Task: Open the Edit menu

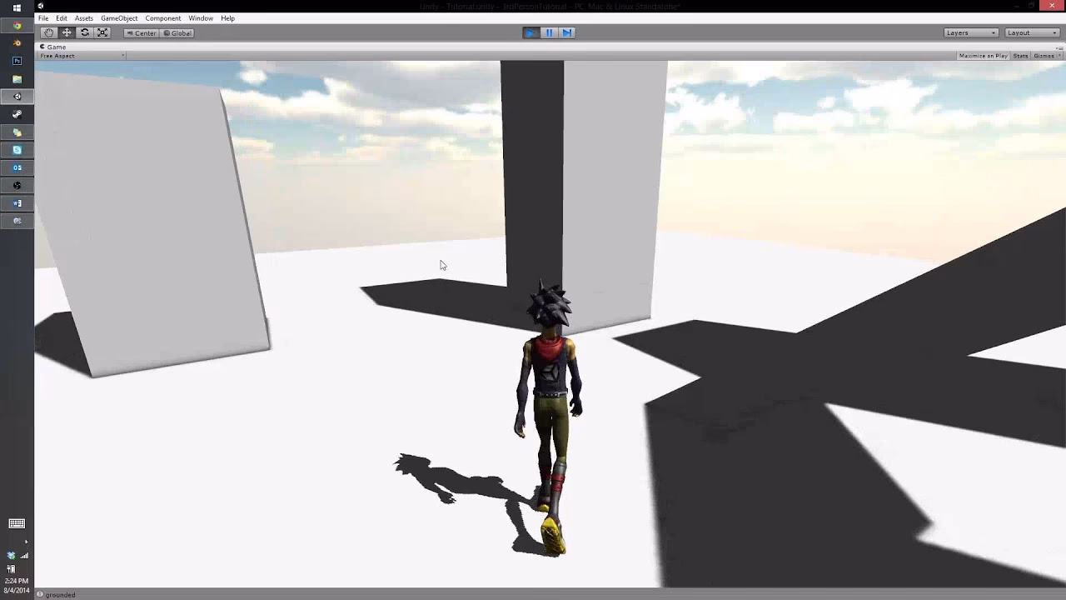Action: [62, 18]
